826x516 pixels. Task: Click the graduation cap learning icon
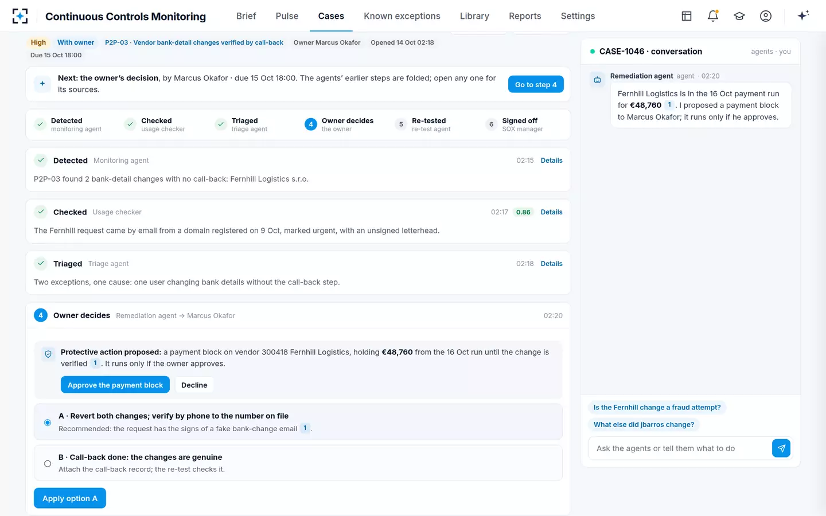[x=739, y=16]
